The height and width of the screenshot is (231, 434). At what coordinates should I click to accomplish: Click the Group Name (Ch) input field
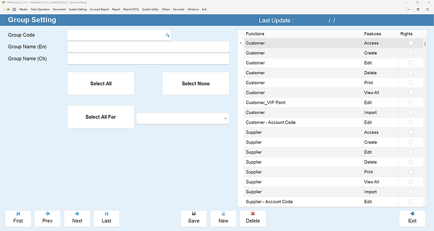(x=148, y=59)
